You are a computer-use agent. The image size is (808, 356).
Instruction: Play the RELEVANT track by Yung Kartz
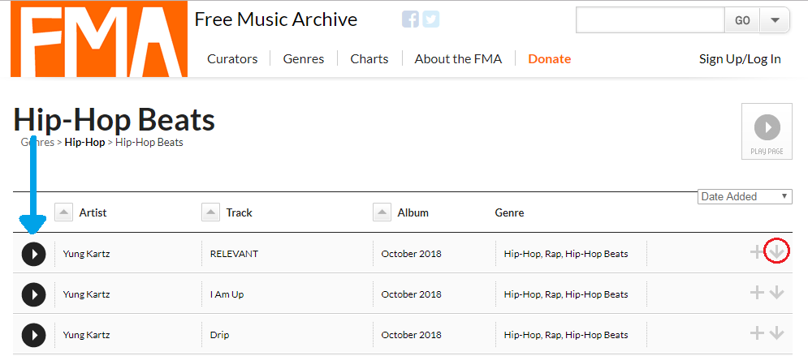point(34,254)
